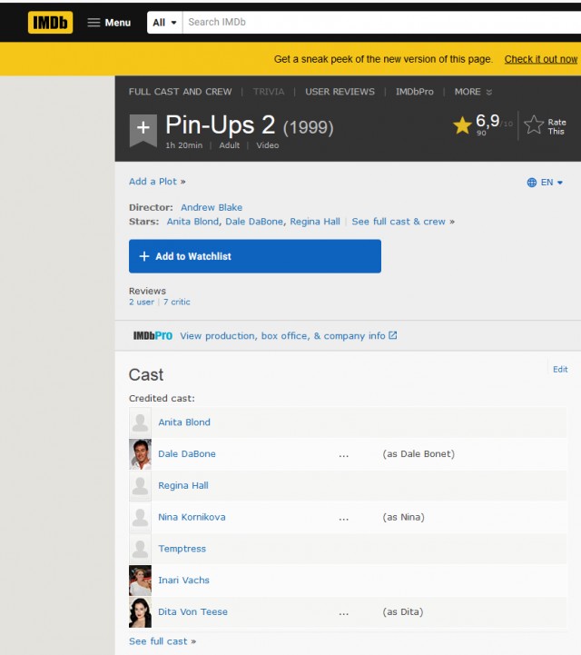
Task: Click the '(as Nina)' credit text
Action: click(404, 517)
